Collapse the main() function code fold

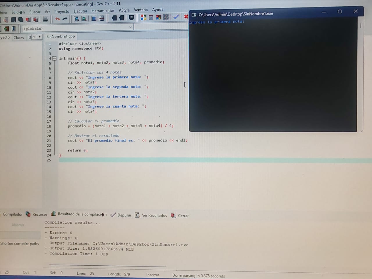[54, 58]
